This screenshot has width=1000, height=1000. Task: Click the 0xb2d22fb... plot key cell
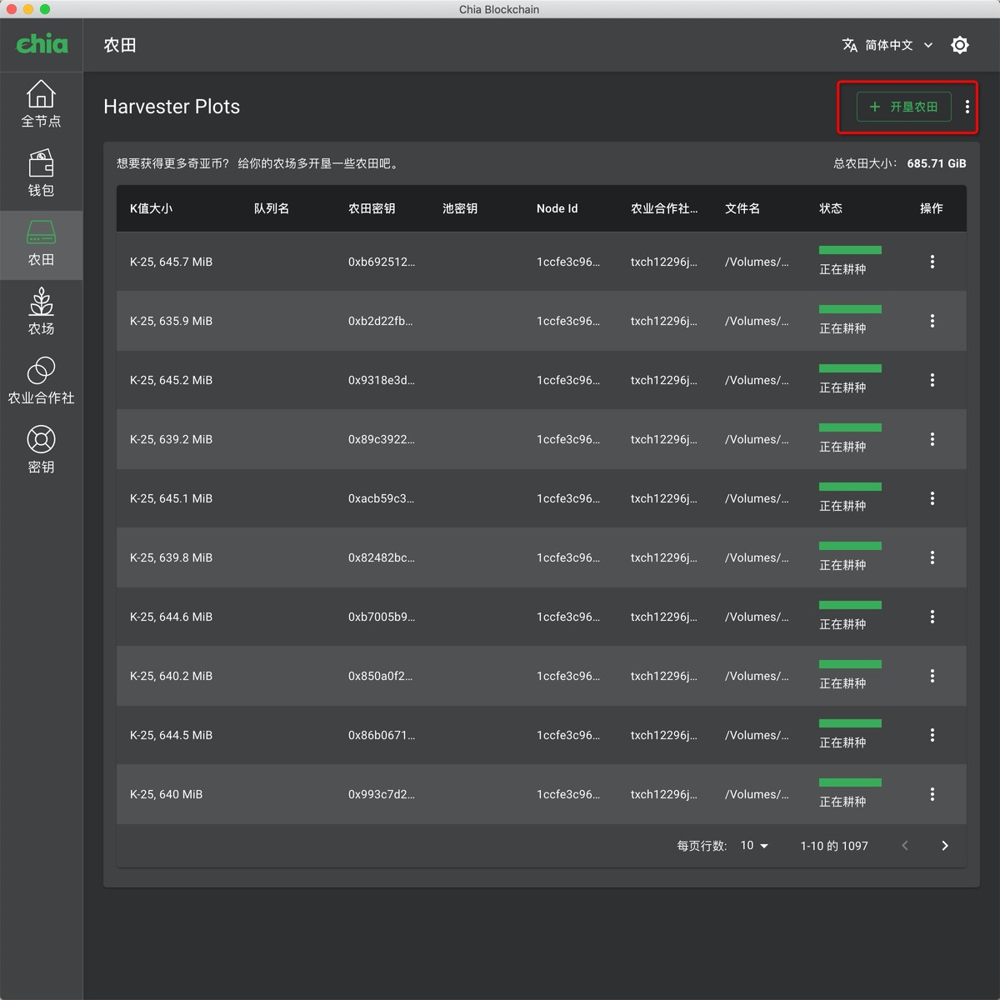[x=380, y=321]
